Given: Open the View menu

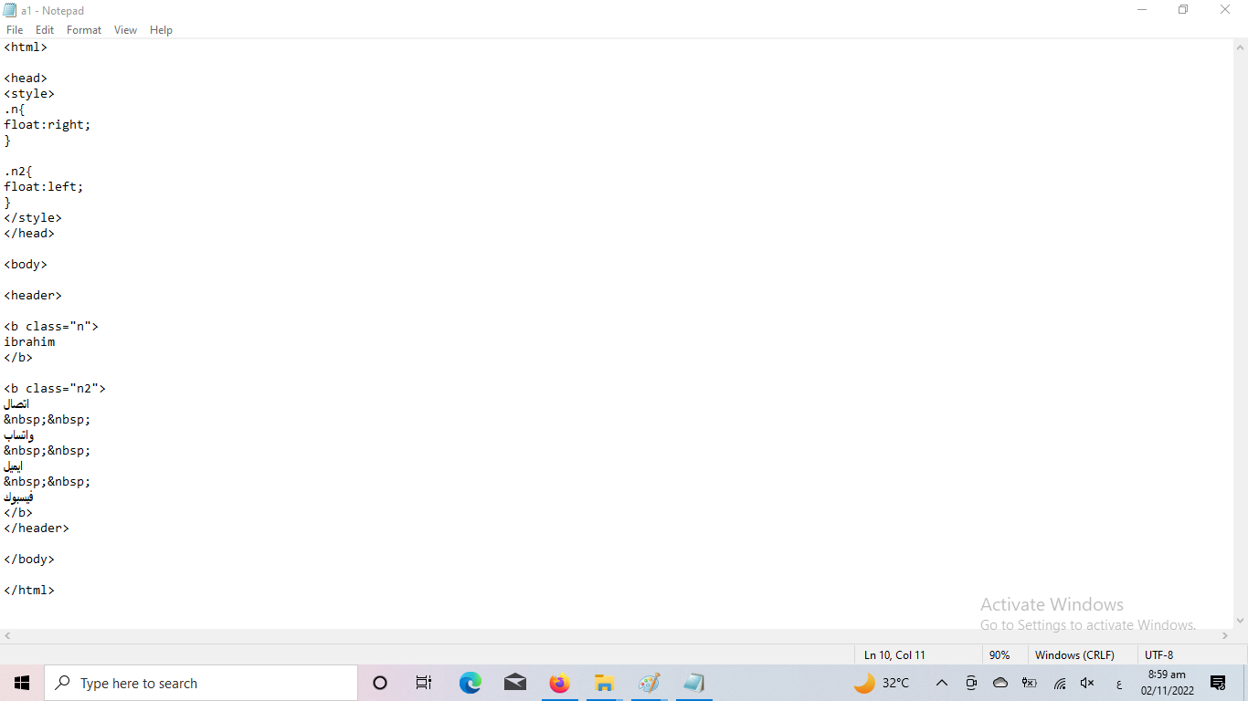Looking at the screenshot, I should tap(125, 30).
